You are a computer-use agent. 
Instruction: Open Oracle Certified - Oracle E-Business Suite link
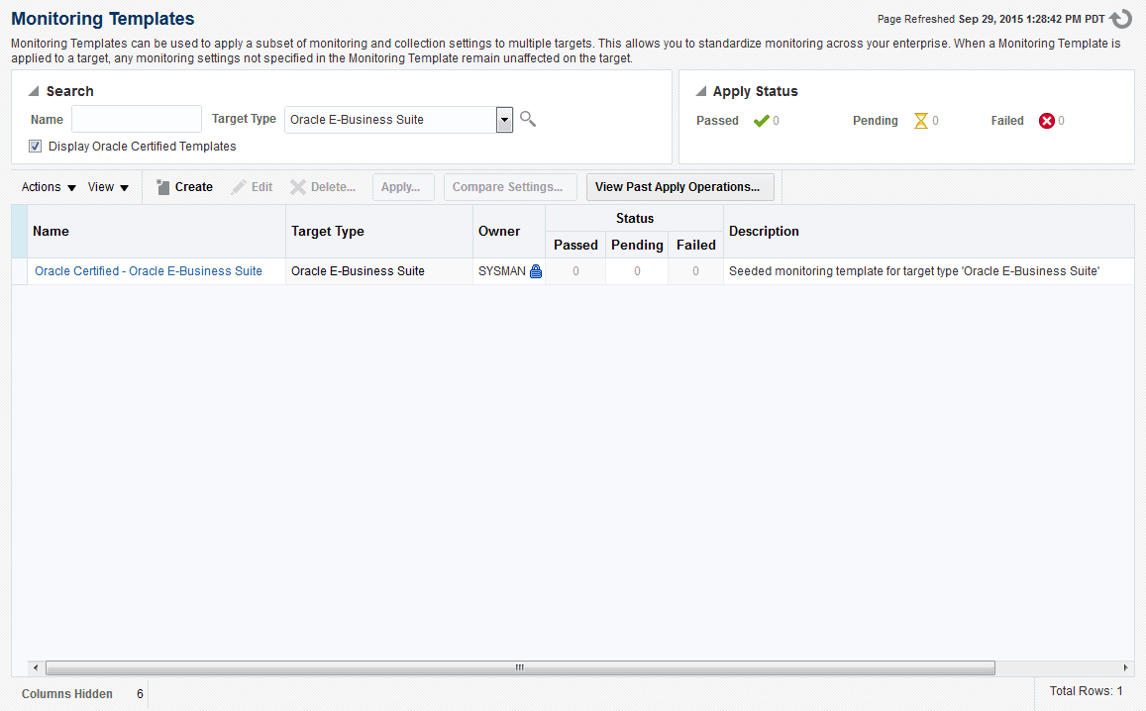point(149,271)
